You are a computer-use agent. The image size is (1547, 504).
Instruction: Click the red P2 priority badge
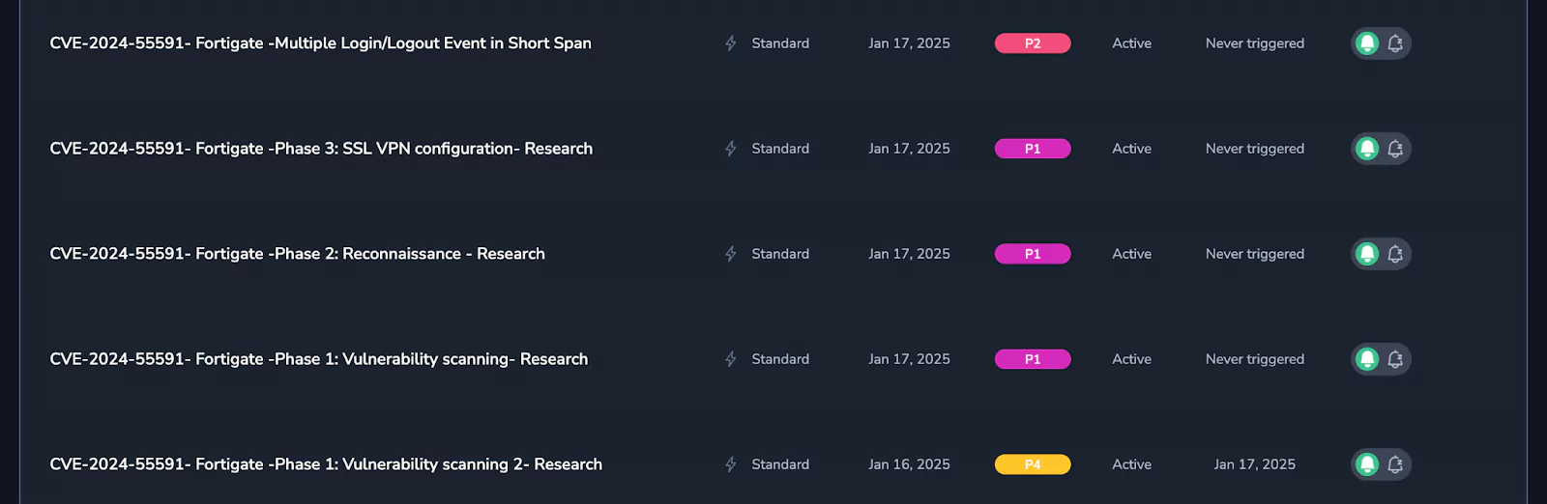tap(1033, 43)
